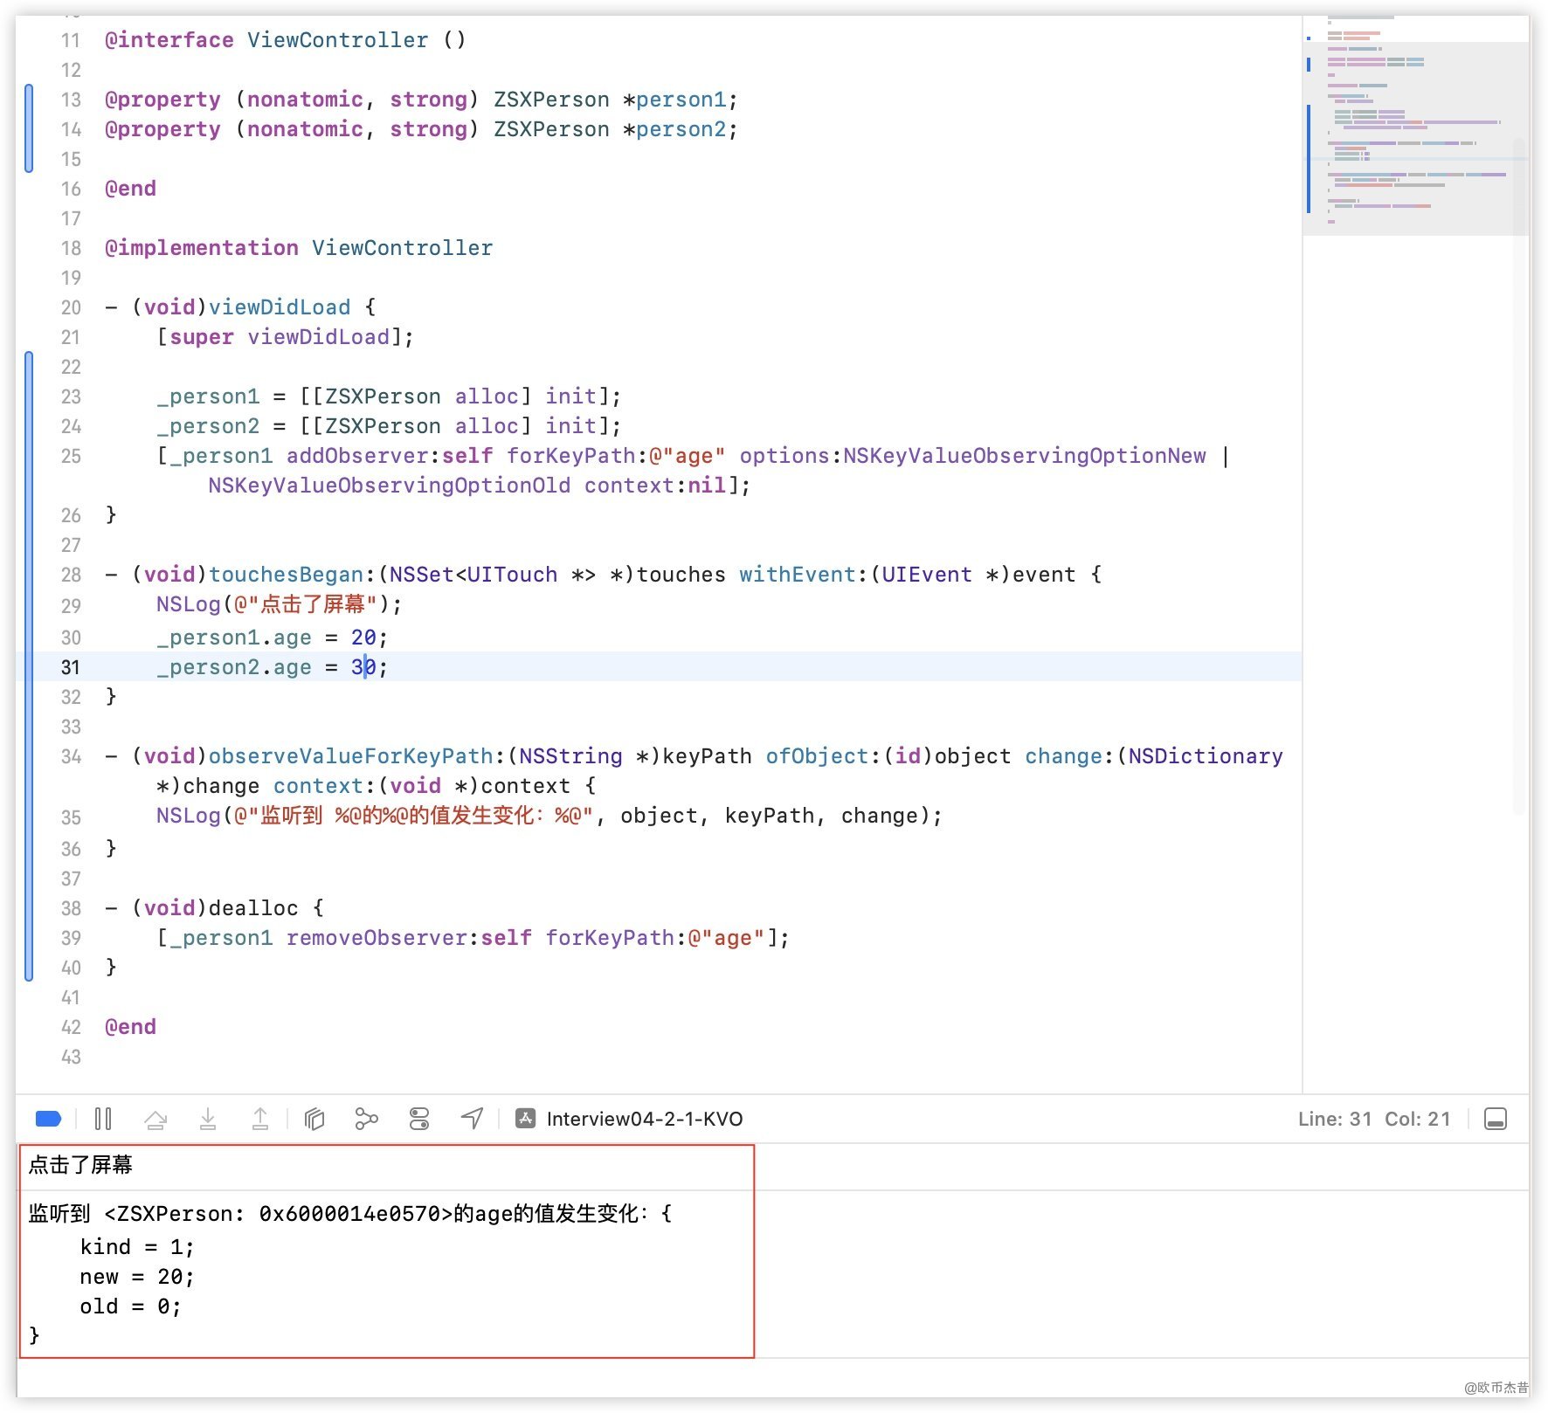
Task: Open the Debug Memory Graph tool
Action: 367,1119
